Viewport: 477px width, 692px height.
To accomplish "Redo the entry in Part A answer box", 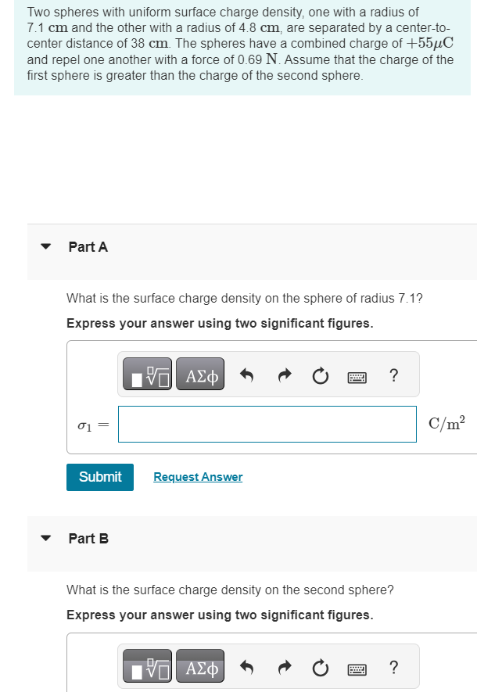I will tap(284, 375).
